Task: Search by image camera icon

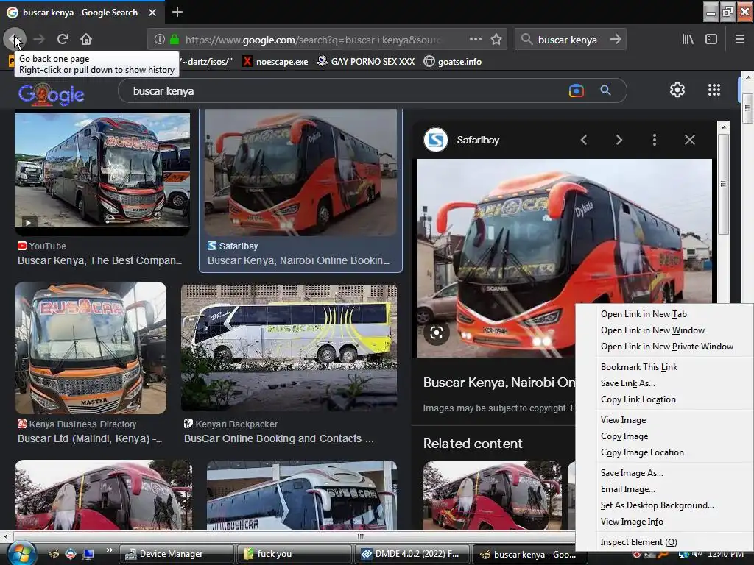Action: (576, 90)
